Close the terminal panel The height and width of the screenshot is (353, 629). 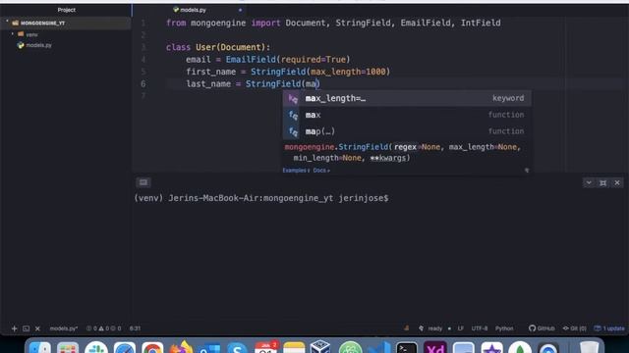click(x=617, y=183)
